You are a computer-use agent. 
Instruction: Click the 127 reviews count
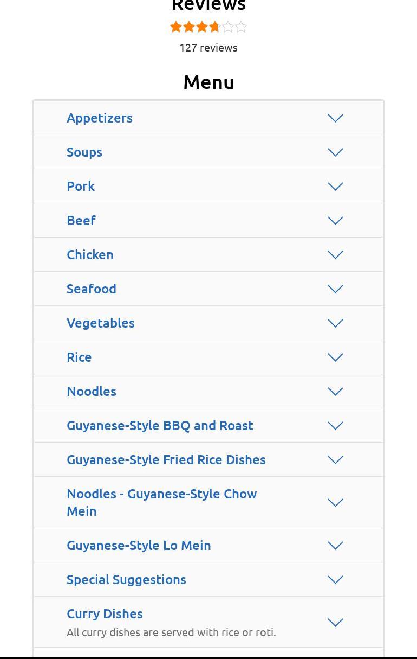click(208, 48)
